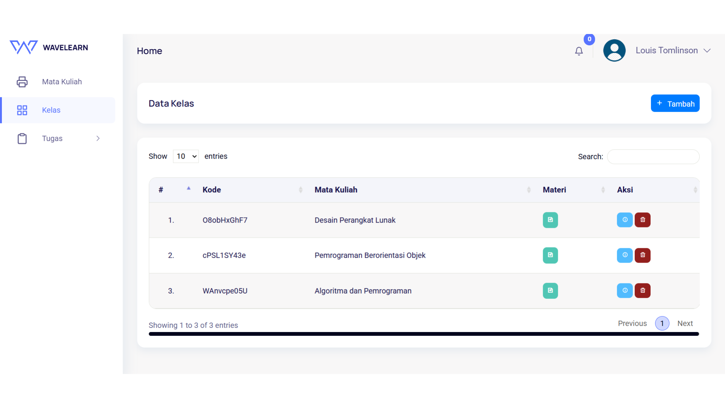Delete the Desain Perangkat Lunak class
This screenshot has height=408, width=725.
642,220
